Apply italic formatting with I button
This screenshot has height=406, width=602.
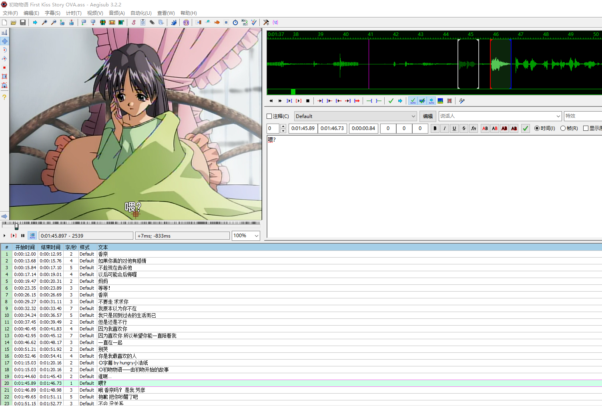pyautogui.click(x=445, y=128)
